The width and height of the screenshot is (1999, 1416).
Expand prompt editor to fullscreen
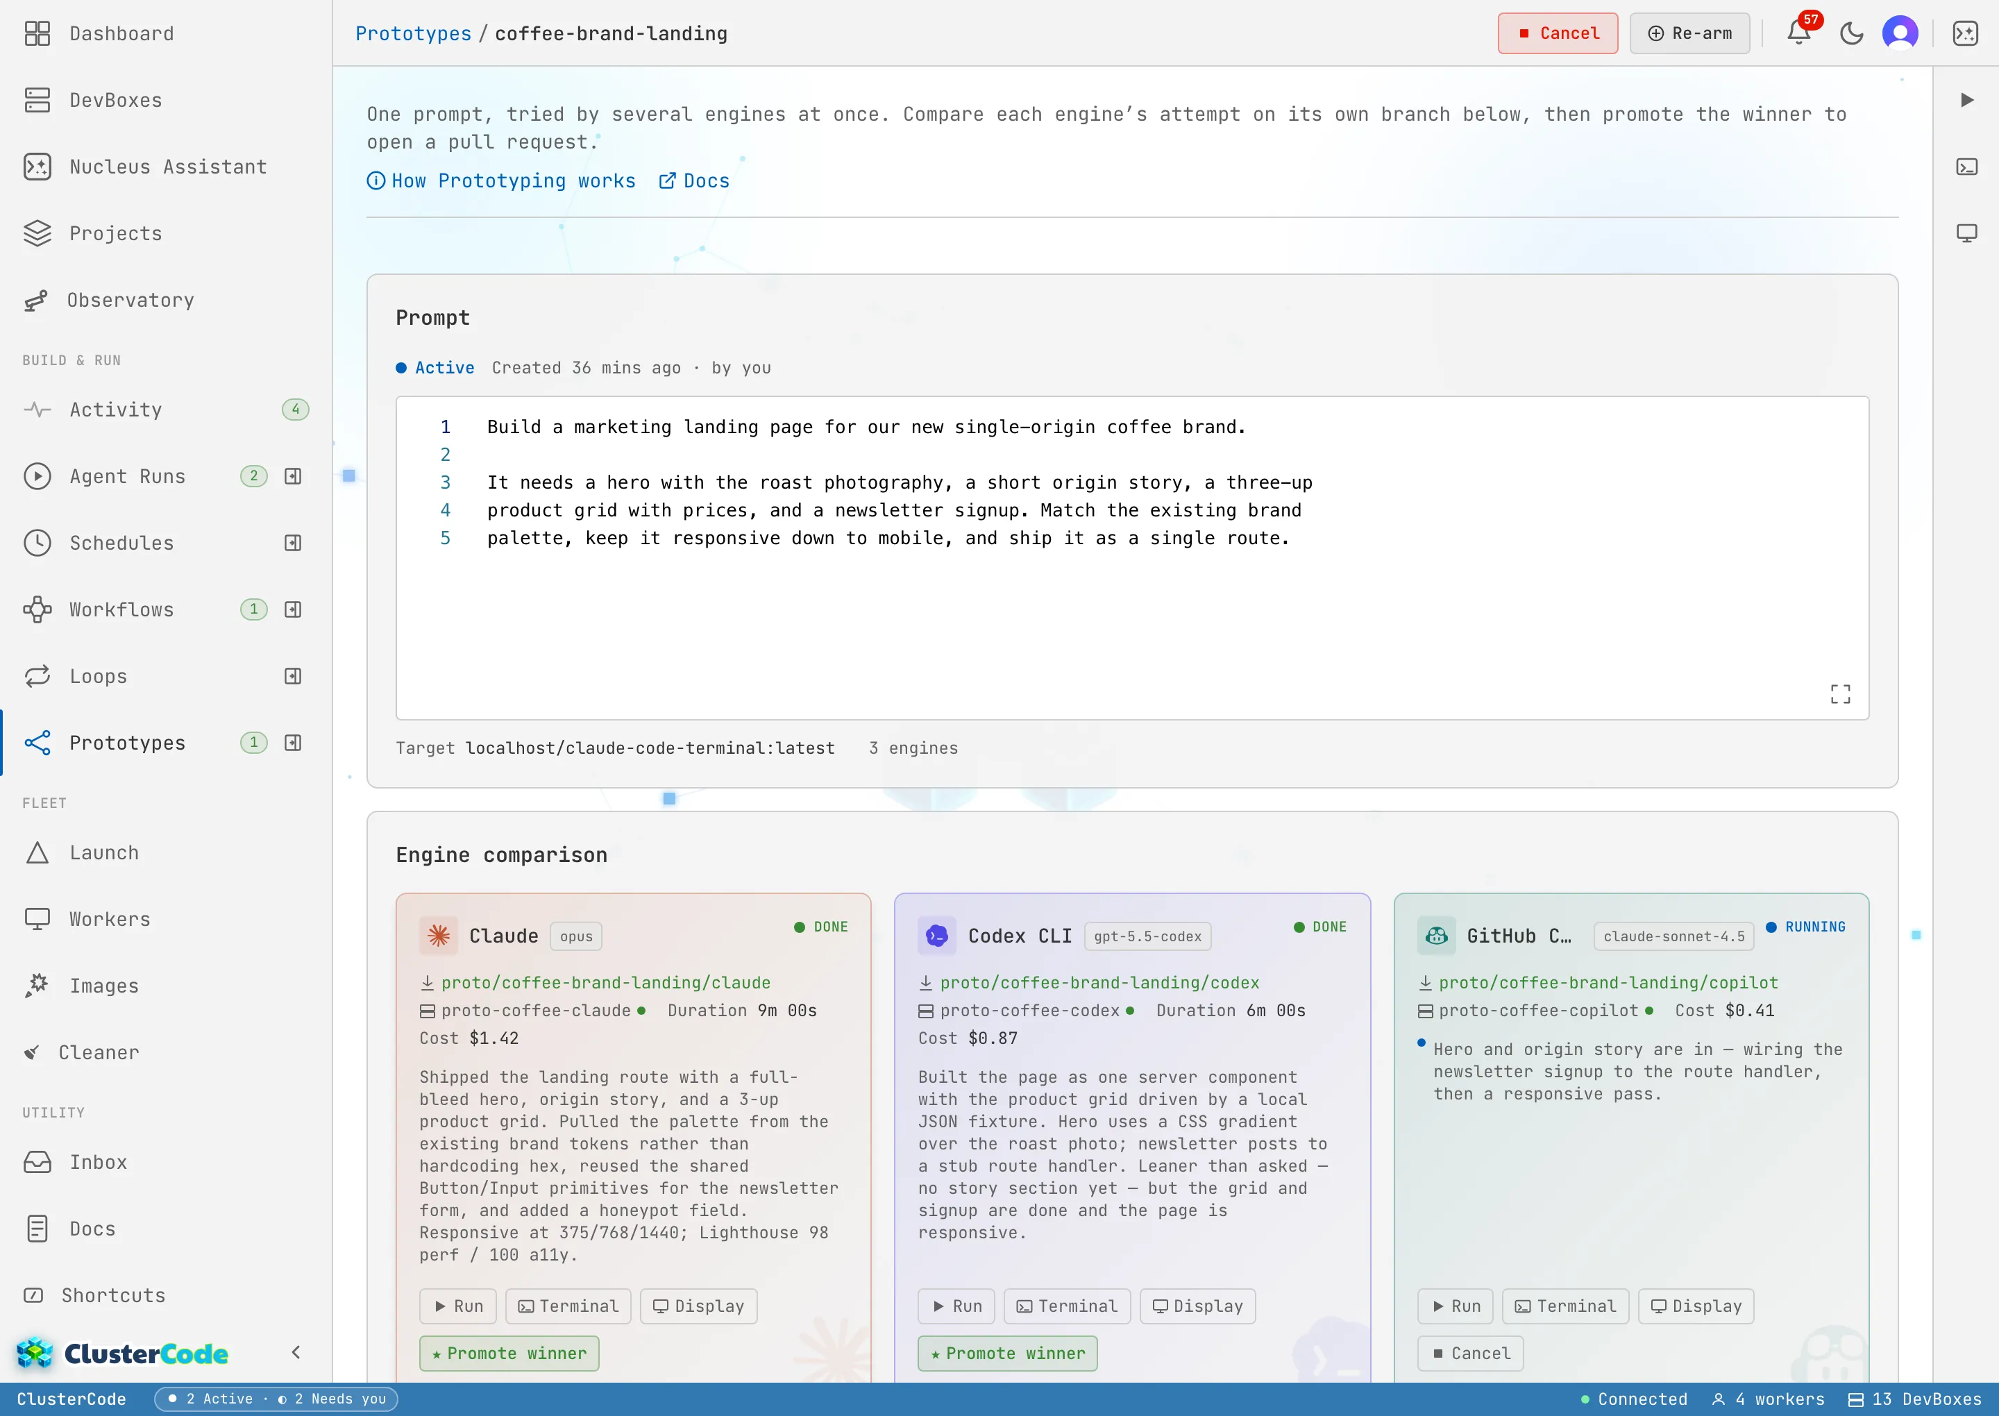[x=1839, y=694]
